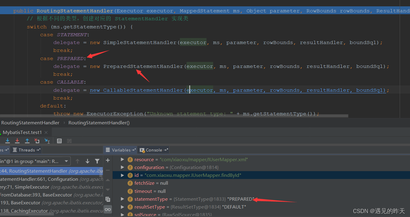Select the RoutingStatementHandler stack frame at line 44
Screen dimensions: 410x217
pyautogui.click(x=51, y=171)
